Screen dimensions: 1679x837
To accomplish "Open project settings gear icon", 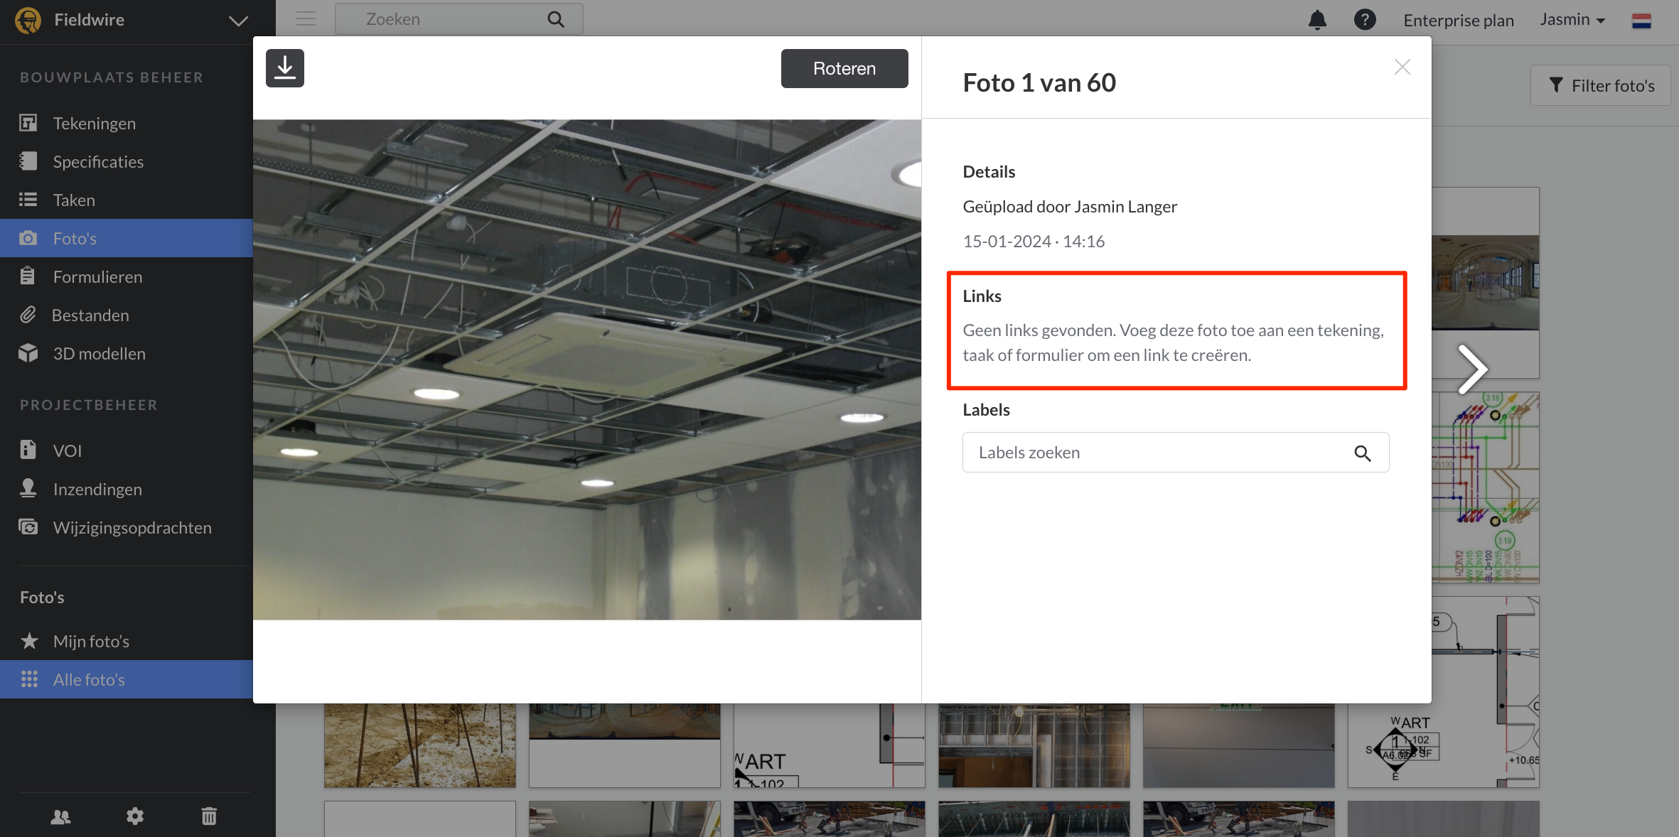I will pos(135,816).
